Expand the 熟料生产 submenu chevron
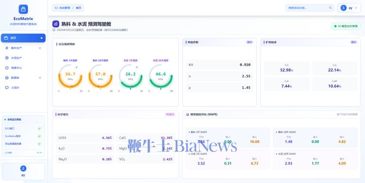 (40, 48)
